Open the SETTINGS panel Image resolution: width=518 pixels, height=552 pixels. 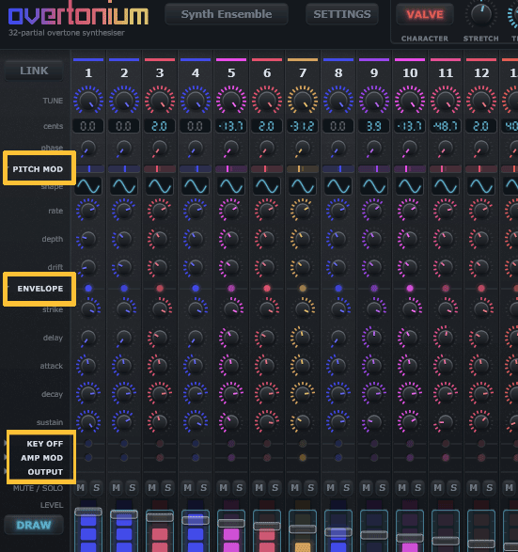click(342, 14)
